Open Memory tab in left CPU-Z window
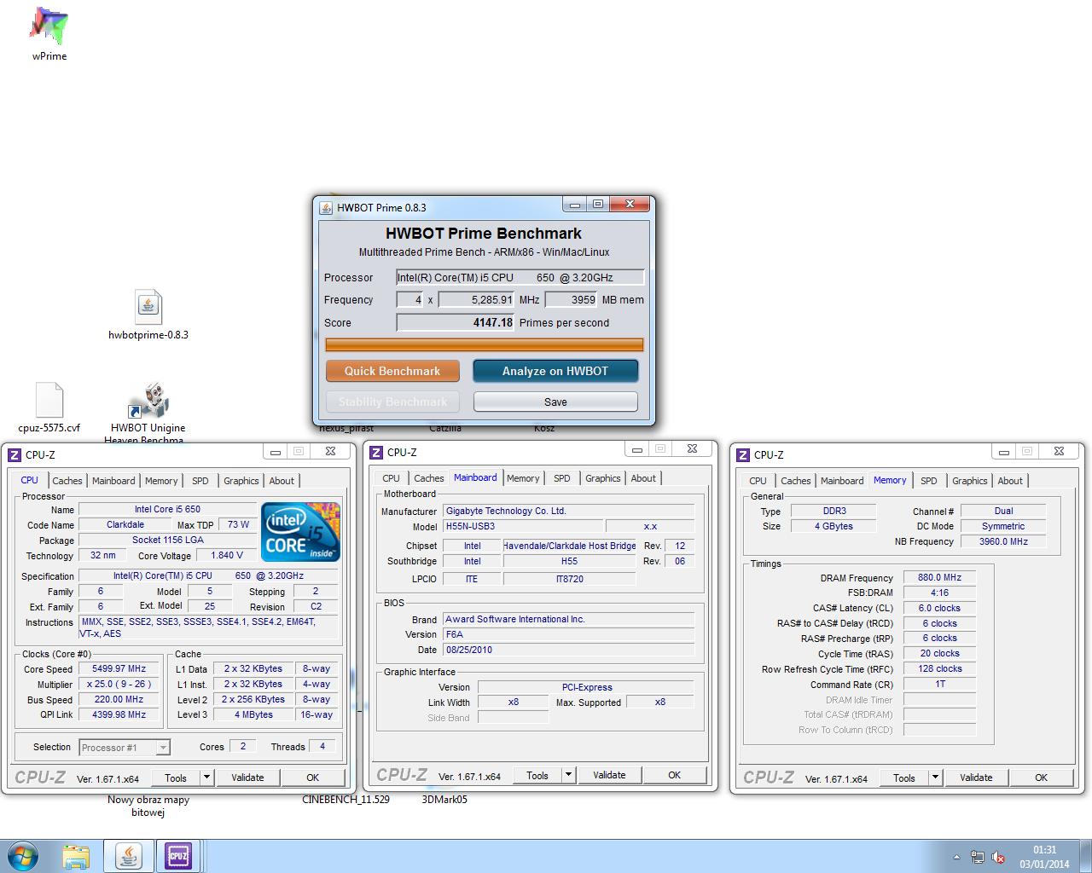Viewport: 1092px width, 873px height. tap(161, 481)
